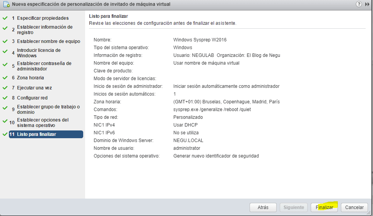Click the green checkmark beside Listo para finalizar
The width and height of the screenshot is (373, 216).
[x=5, y=134]
